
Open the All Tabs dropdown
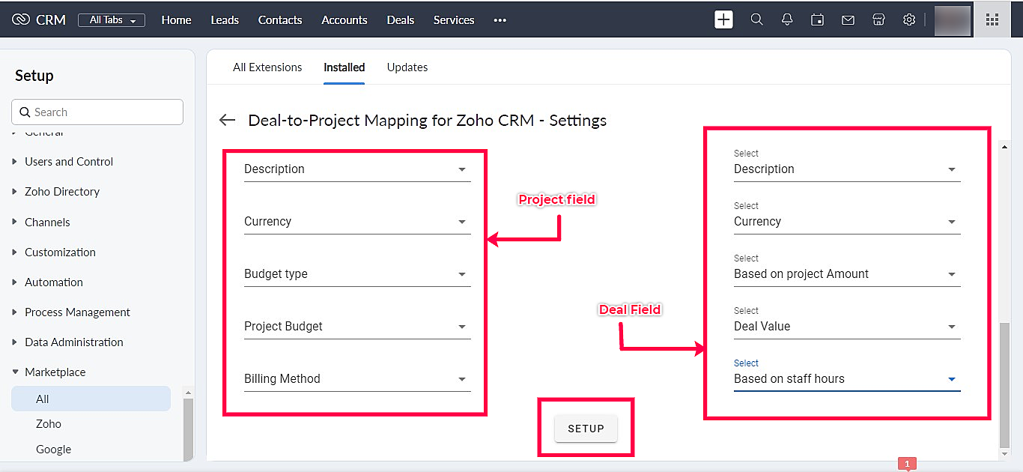click(x=112, y=20)
